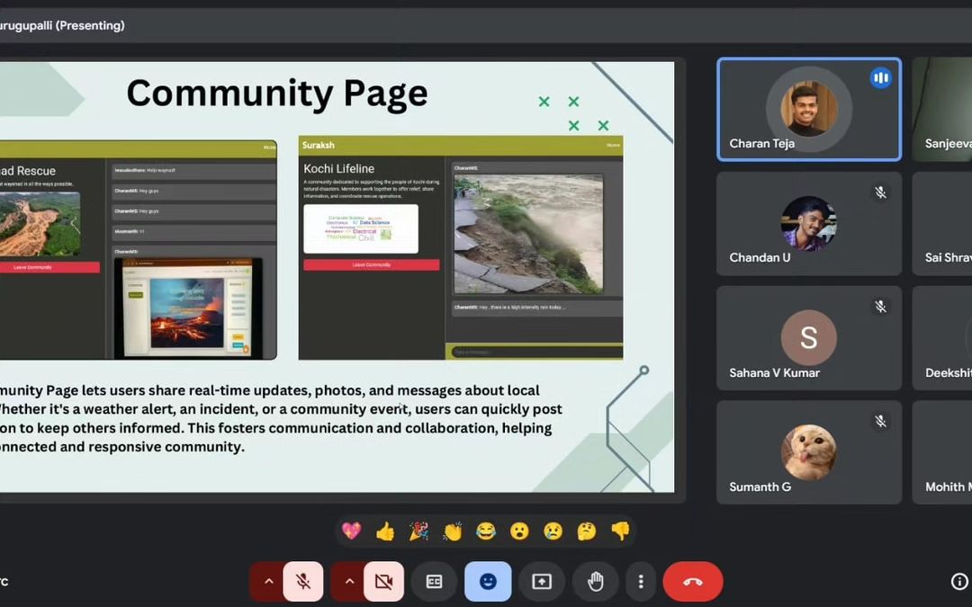Screen dimensions: 972x607
Task: Click Leave Community button under Rescue community
Action: click(49, 267)
